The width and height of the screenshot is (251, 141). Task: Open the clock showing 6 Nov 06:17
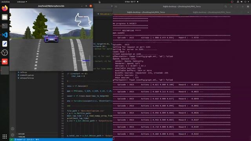(x=130, y=2)
